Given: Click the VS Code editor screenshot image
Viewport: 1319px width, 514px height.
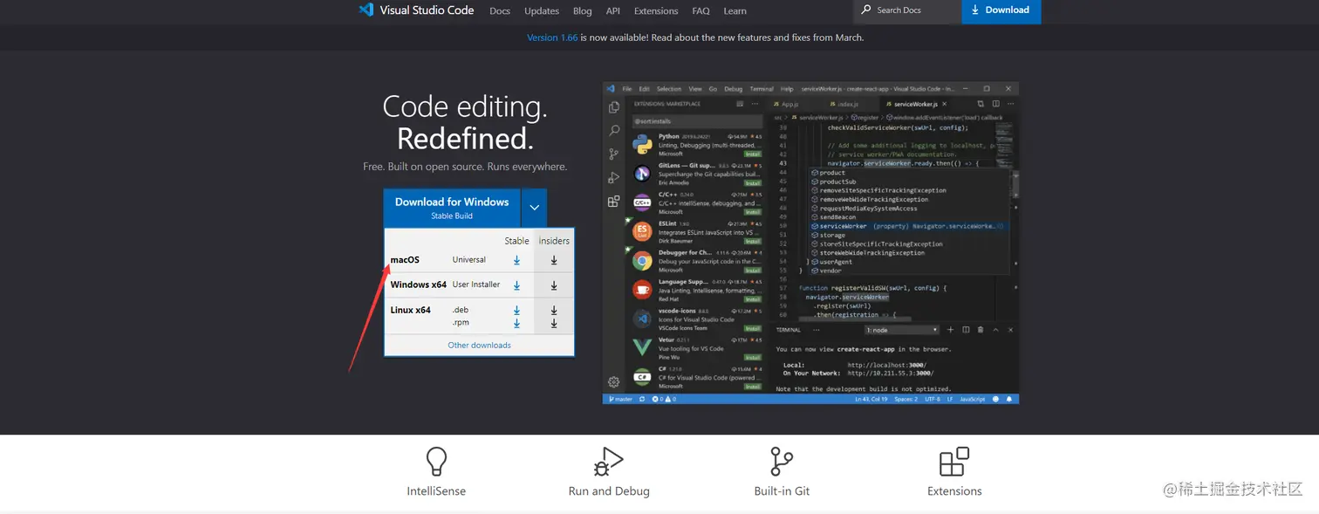Looking at the screenshot, I should click(x=810, y=243).
